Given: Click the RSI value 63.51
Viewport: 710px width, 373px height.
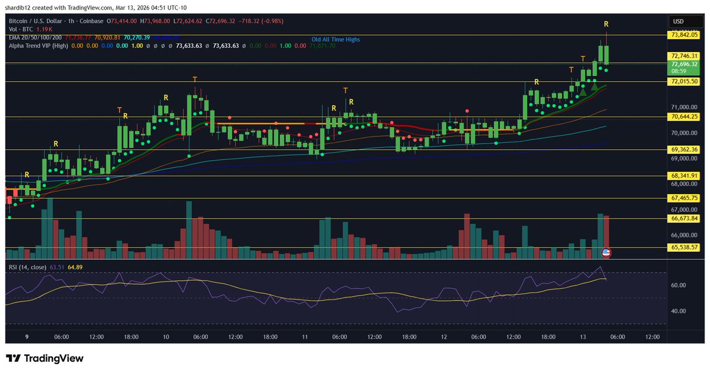Looking at the screenshot, I should coord(57,267).
